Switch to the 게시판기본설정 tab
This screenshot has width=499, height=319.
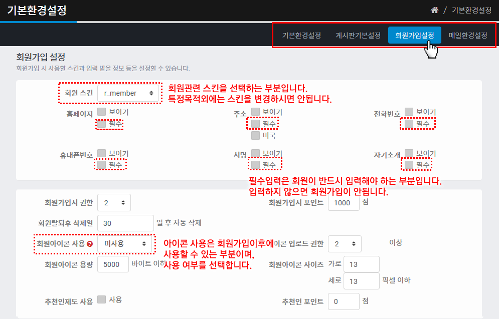point(358,36)
